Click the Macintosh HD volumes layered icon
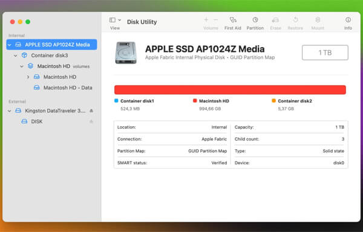The width and height of the screenshot is (363, 232). point(30,66)
